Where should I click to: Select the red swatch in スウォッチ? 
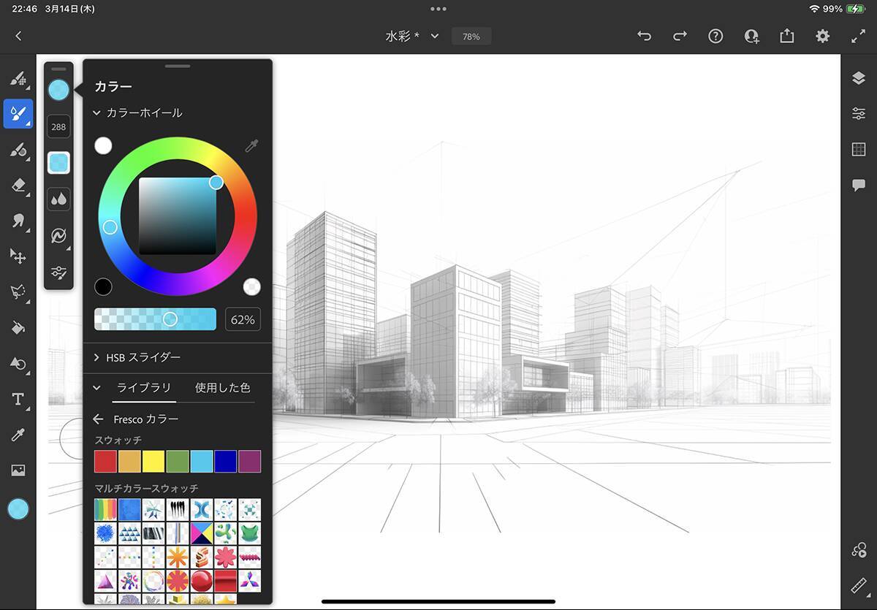(105, 461)
